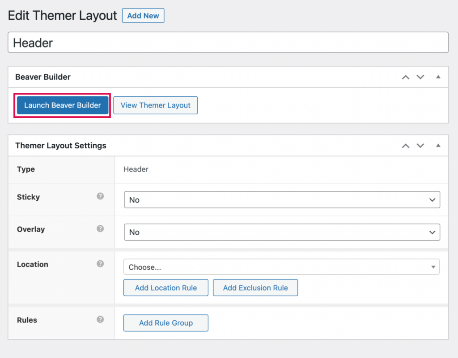458x358 pixels.
Task: Open the Overlay dropdown
Action: pos(282,232)
